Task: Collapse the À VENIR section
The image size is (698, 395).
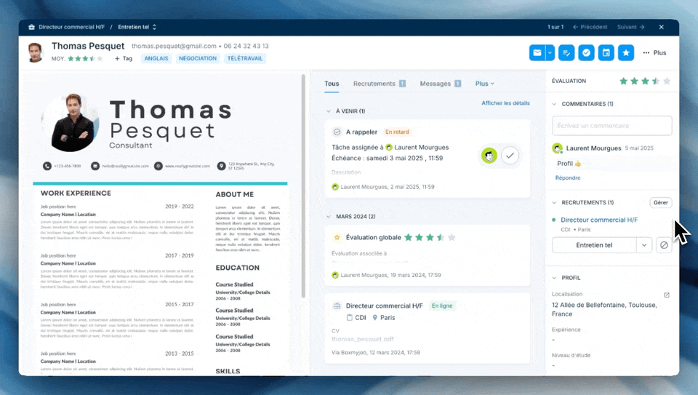Action: pyautogui.click(x=329, y=111)
